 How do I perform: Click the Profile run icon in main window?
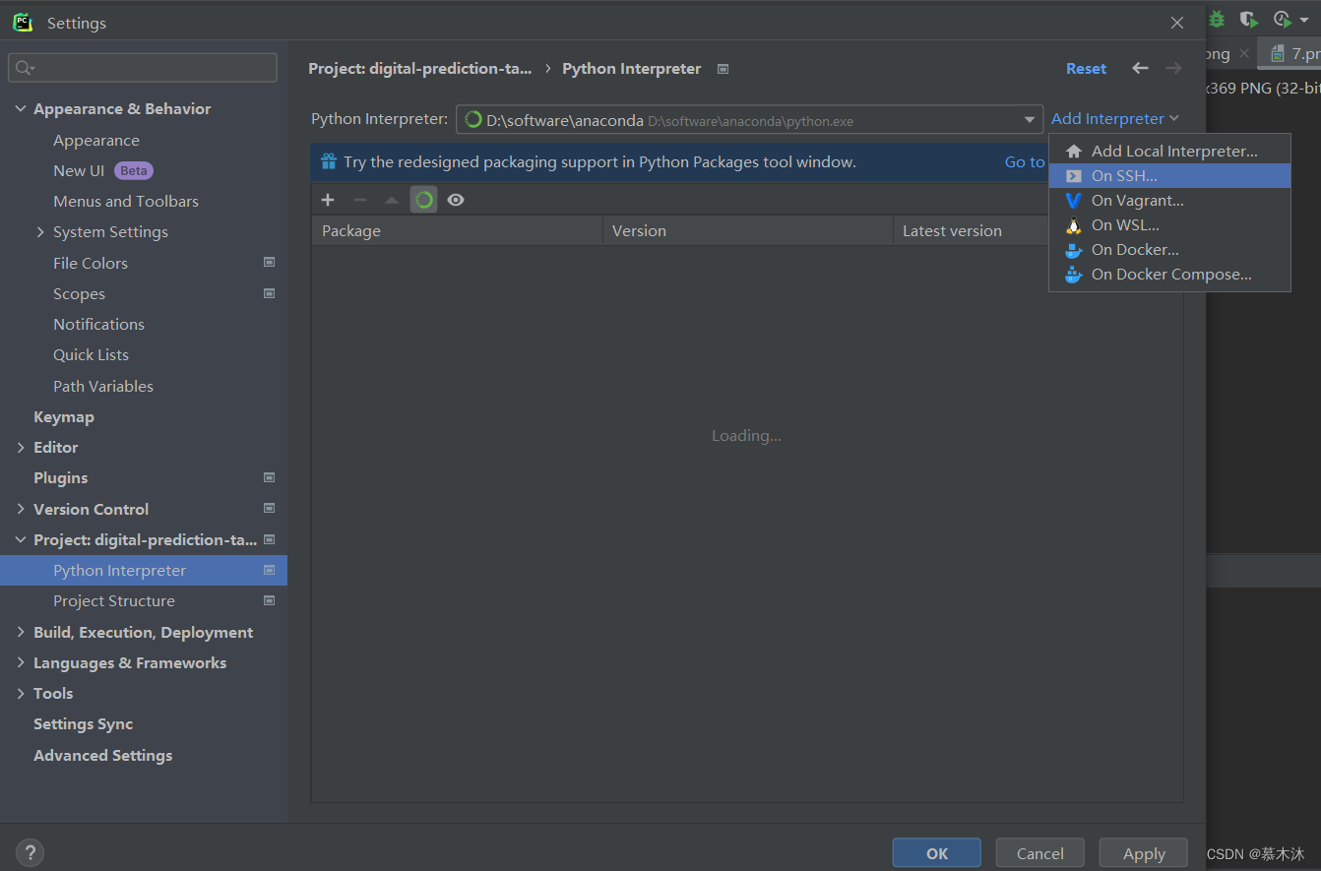coord(1281,19)
